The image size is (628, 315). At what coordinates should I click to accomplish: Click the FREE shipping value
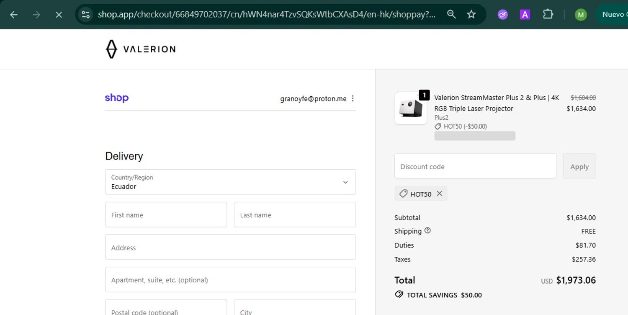pos(589,231)
